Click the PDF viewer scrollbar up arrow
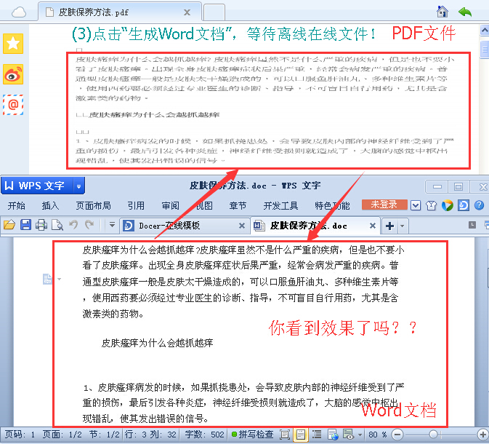This screenshot has height=444, width=489. [x=485, y=31]
